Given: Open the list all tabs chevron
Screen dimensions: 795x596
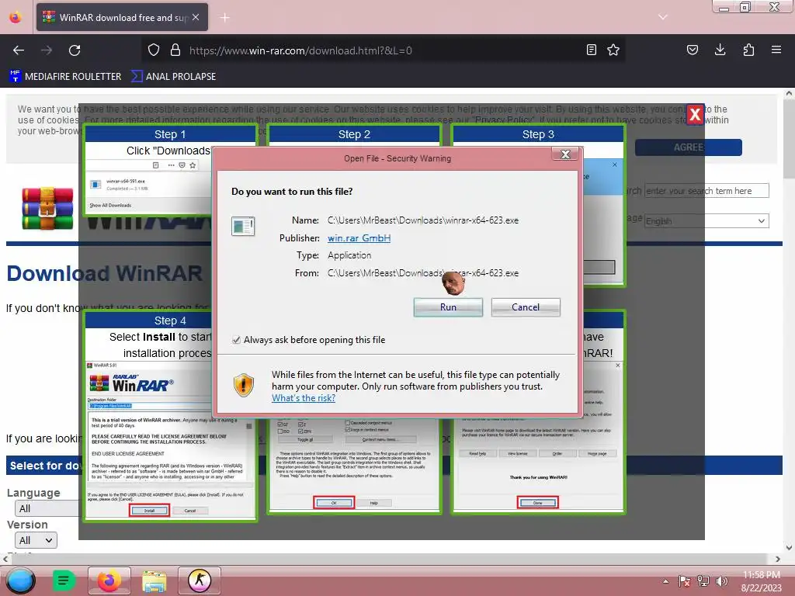Looking at the screenshot, I should click(663, 17).
